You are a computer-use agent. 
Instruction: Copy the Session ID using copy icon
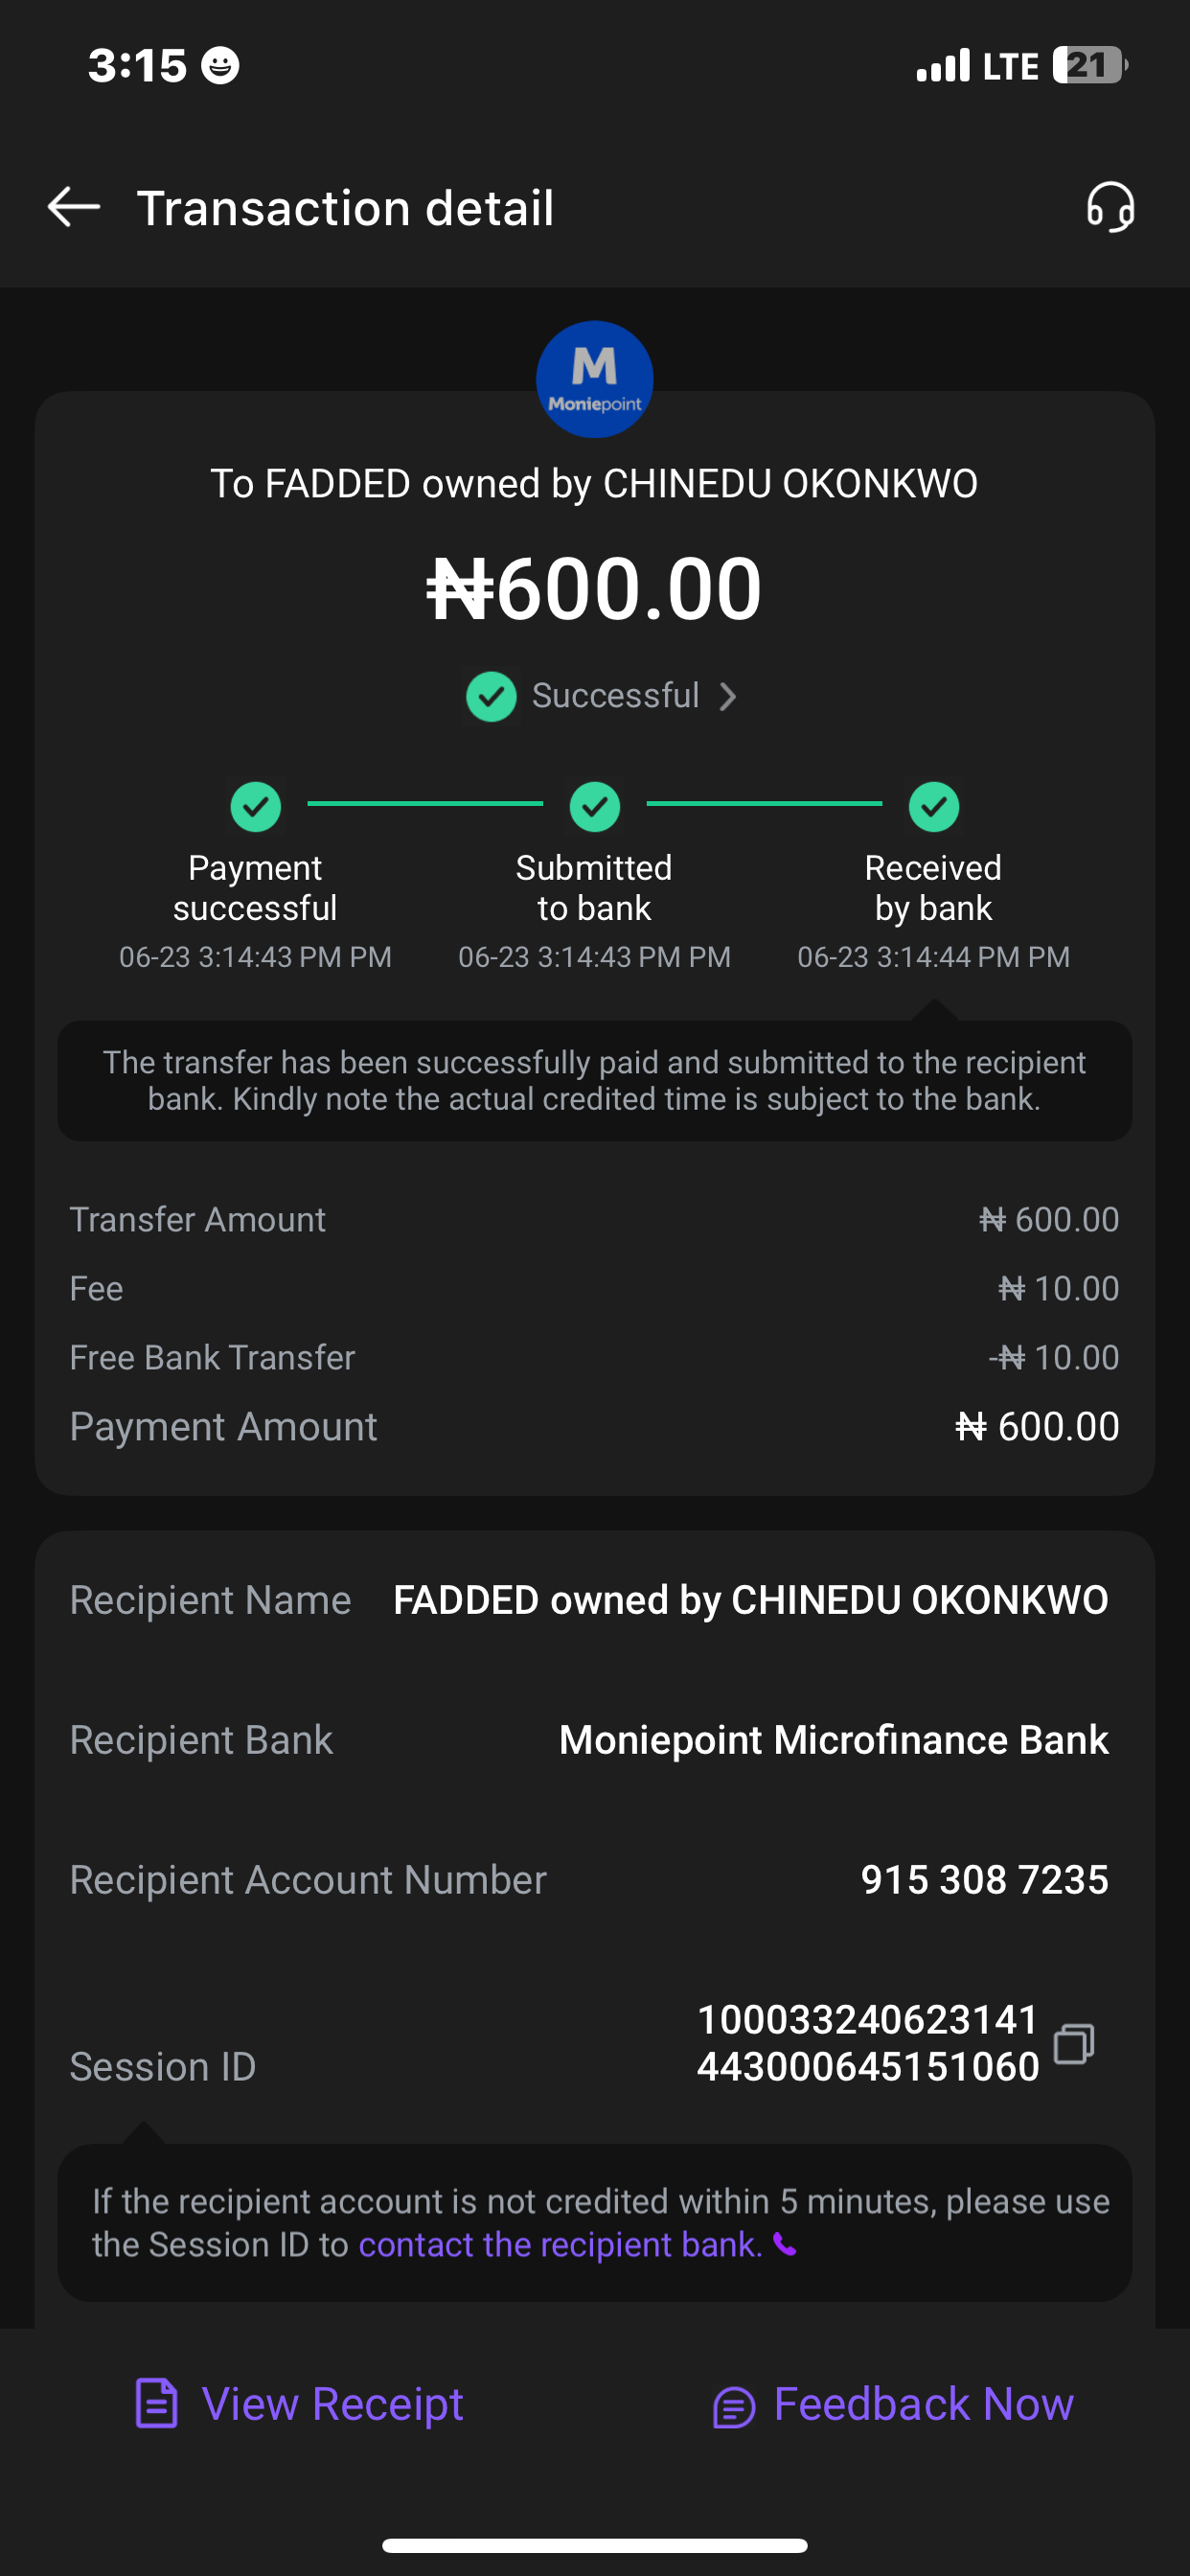[x=1074, y=2043]
